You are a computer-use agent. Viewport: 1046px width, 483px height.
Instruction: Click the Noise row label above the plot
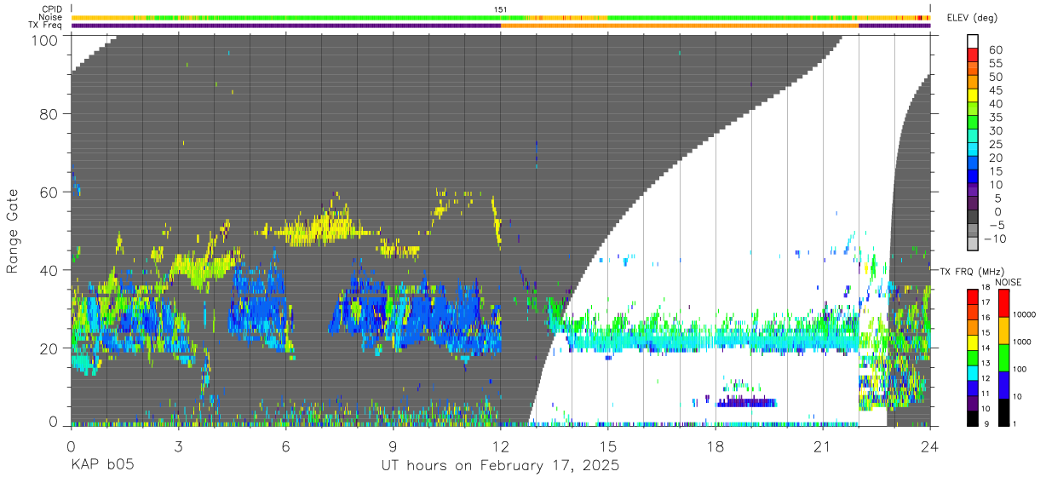tap(51, 17)
